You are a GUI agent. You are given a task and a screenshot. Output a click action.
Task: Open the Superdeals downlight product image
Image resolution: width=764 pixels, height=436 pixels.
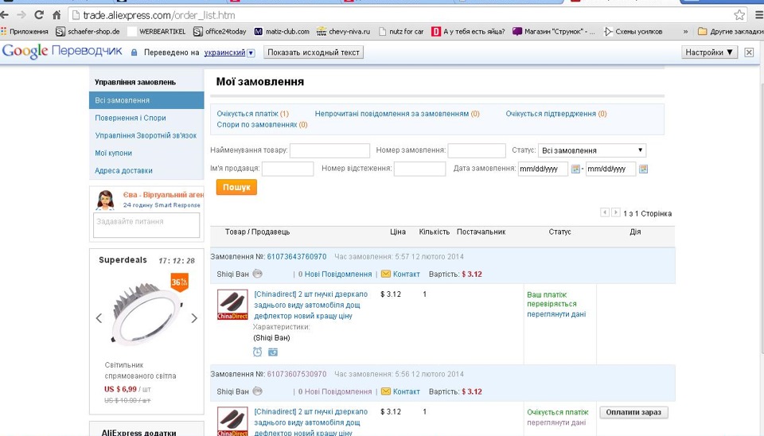pos(146,312)
